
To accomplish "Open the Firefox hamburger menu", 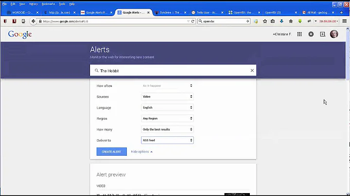I will click(x=345, y=21).
